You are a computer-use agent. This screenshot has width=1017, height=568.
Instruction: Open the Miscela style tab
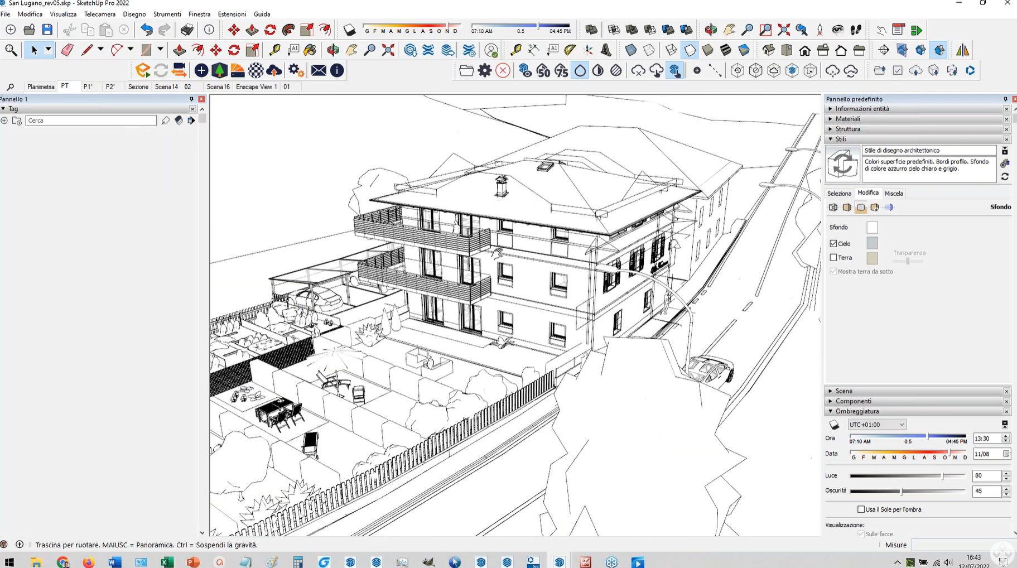[x=894, y=194]
